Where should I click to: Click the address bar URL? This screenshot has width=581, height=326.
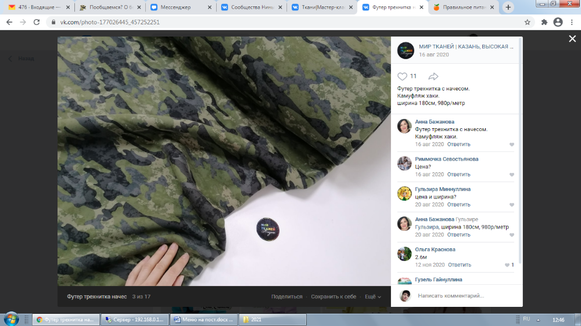[110, 22]
